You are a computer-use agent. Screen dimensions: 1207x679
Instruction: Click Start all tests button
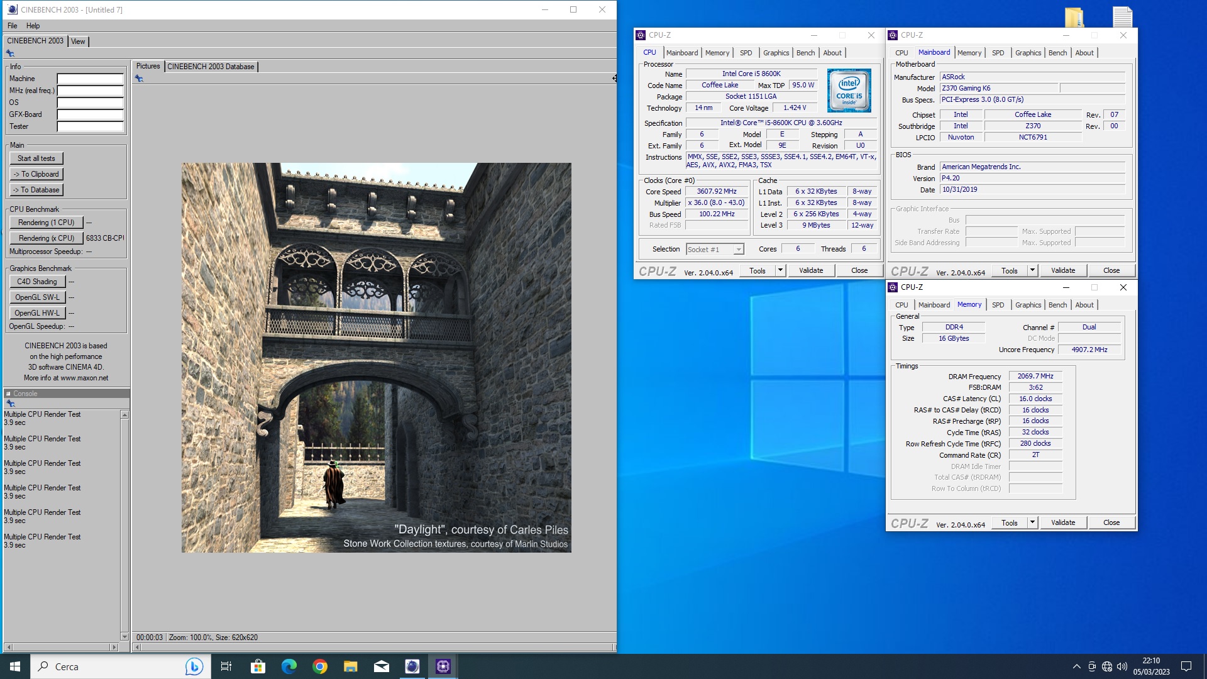point(36,158)
